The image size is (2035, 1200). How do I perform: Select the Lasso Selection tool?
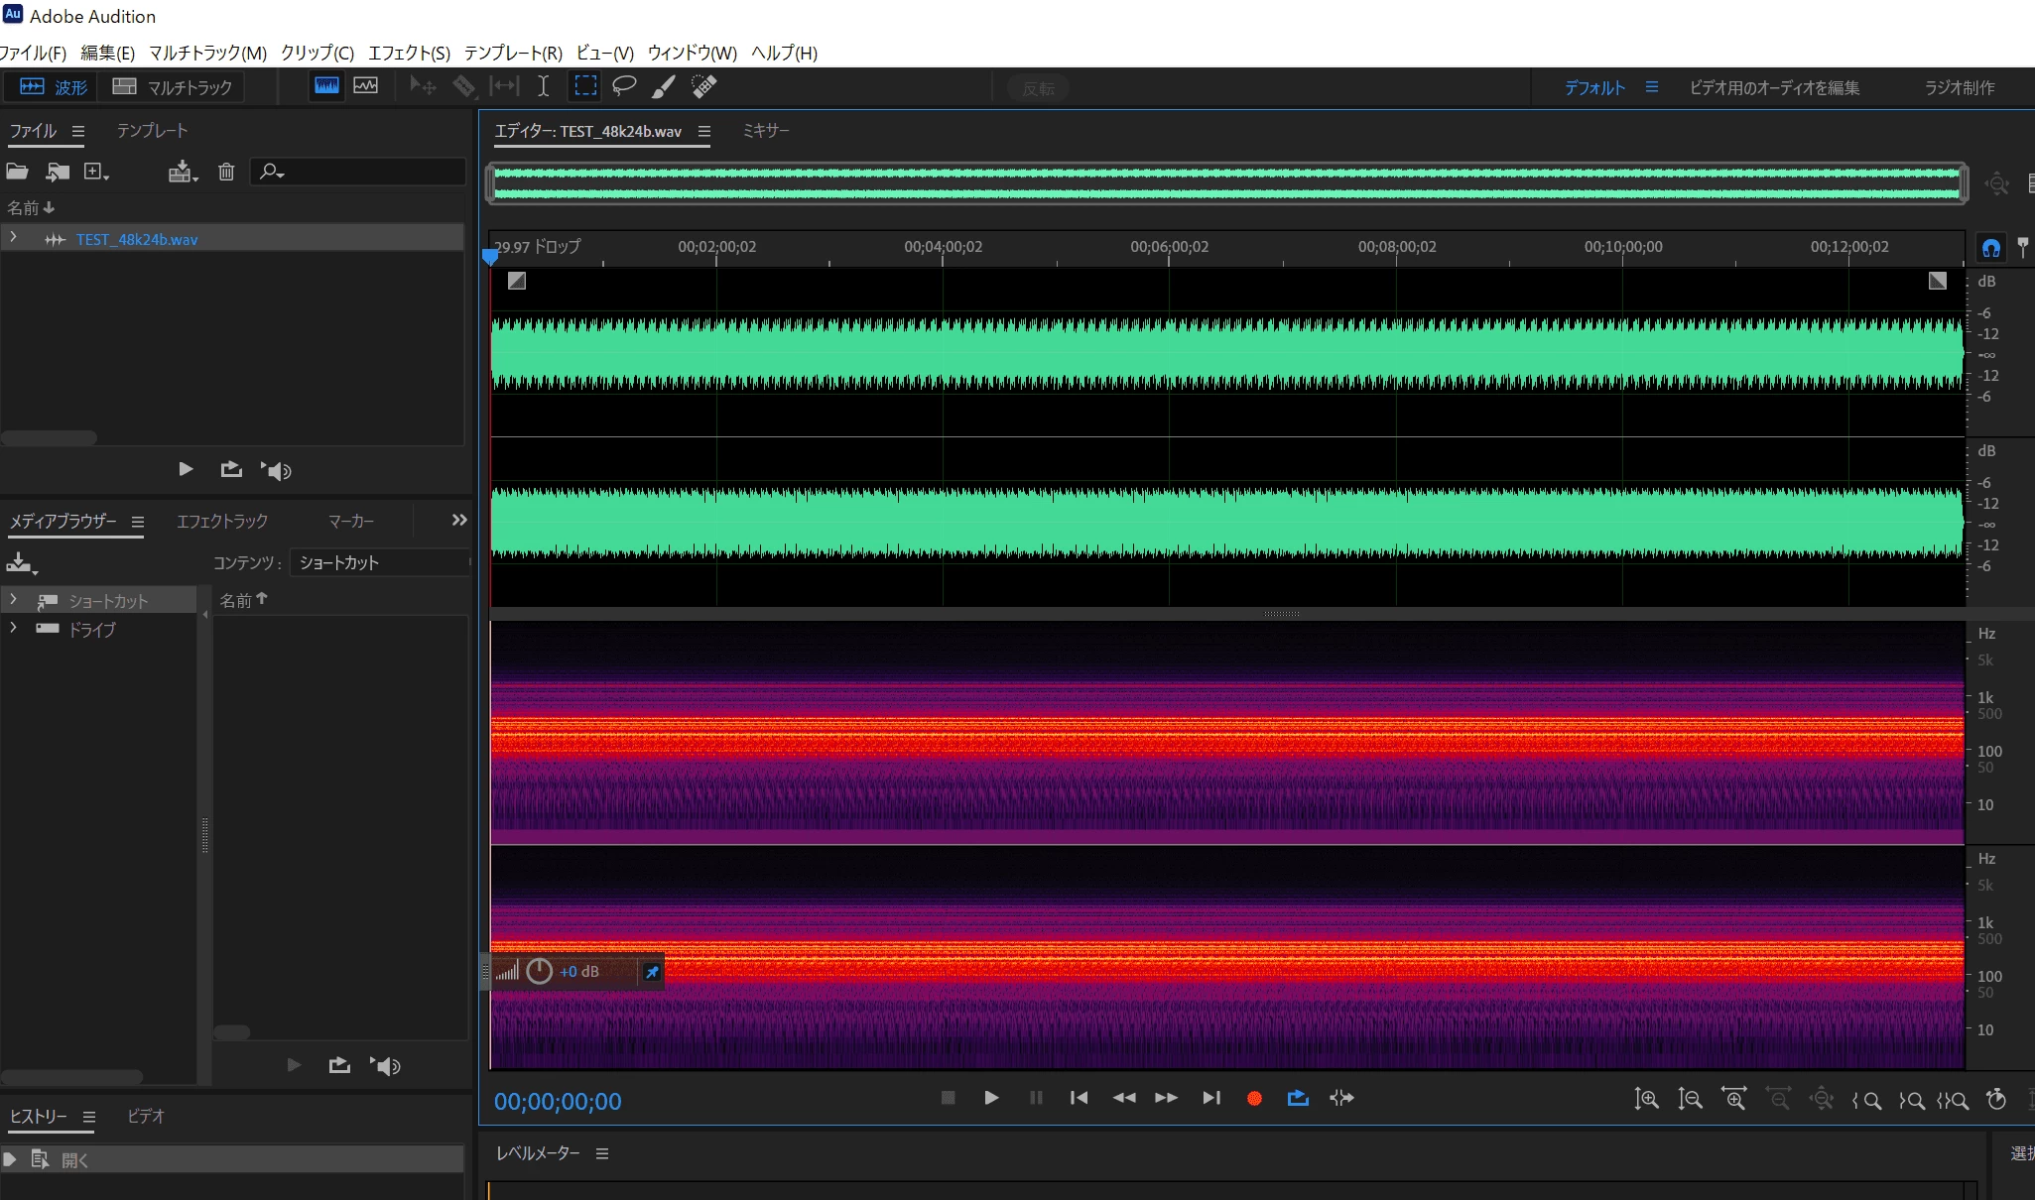pyautogui.click(x=624, y=86)
